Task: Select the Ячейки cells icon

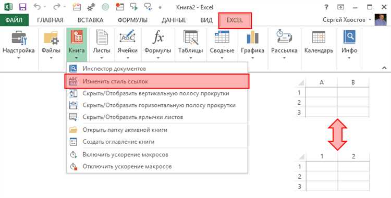Action: tap(127, 38)
